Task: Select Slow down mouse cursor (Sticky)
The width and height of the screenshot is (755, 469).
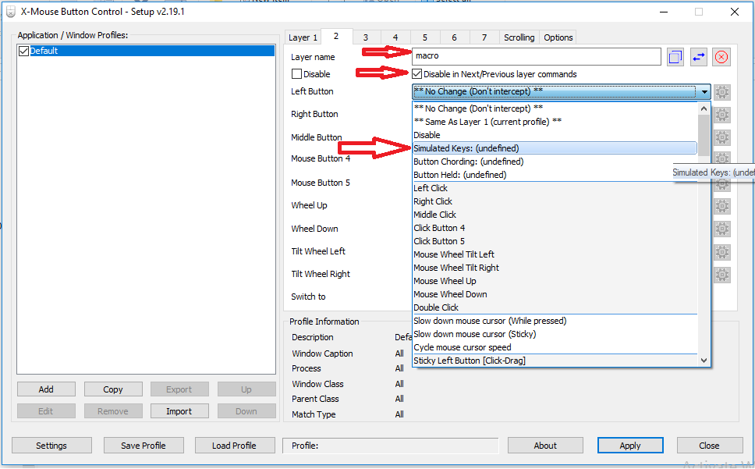Action: pos(555,334)
